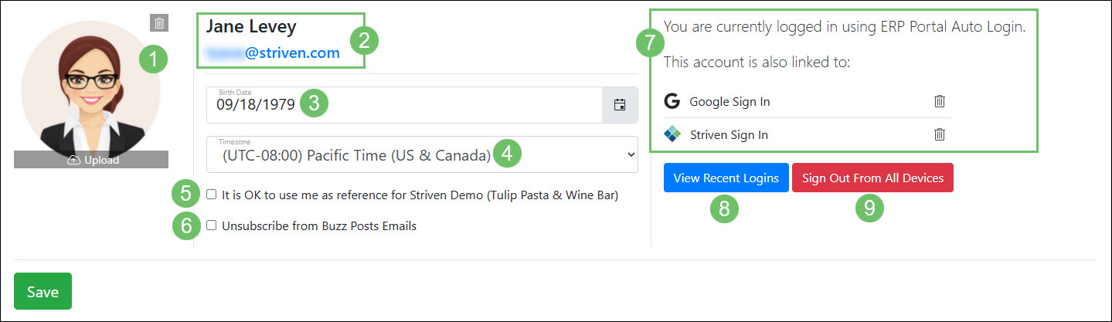Save the profile changes

[43, 291]
